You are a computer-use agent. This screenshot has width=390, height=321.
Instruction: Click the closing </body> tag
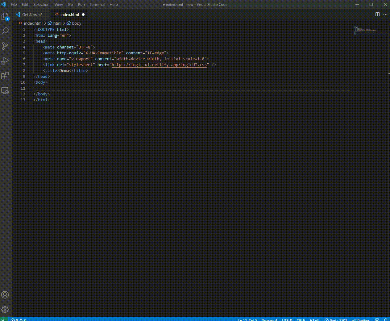[42, 94]
